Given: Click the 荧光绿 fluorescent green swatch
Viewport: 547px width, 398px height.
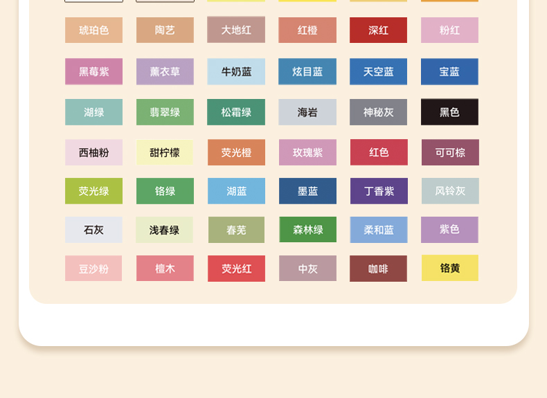Looking at the screenshot, I should (x=93, y=191).
